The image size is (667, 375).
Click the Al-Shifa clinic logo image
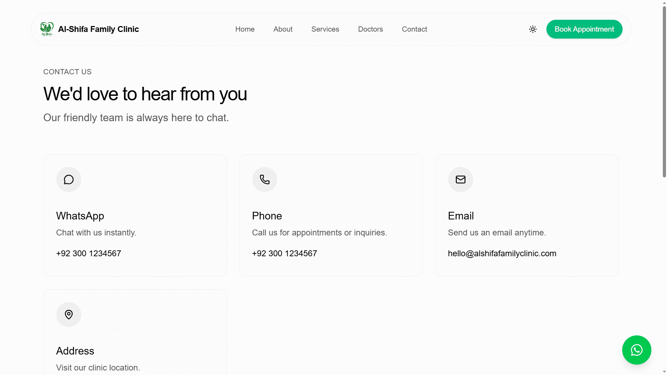pos(47,29)
